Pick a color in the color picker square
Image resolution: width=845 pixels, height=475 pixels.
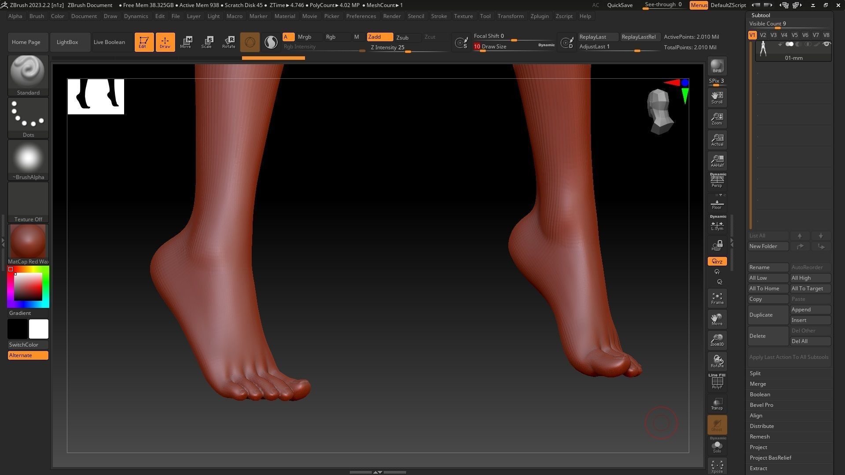[28, 287]
